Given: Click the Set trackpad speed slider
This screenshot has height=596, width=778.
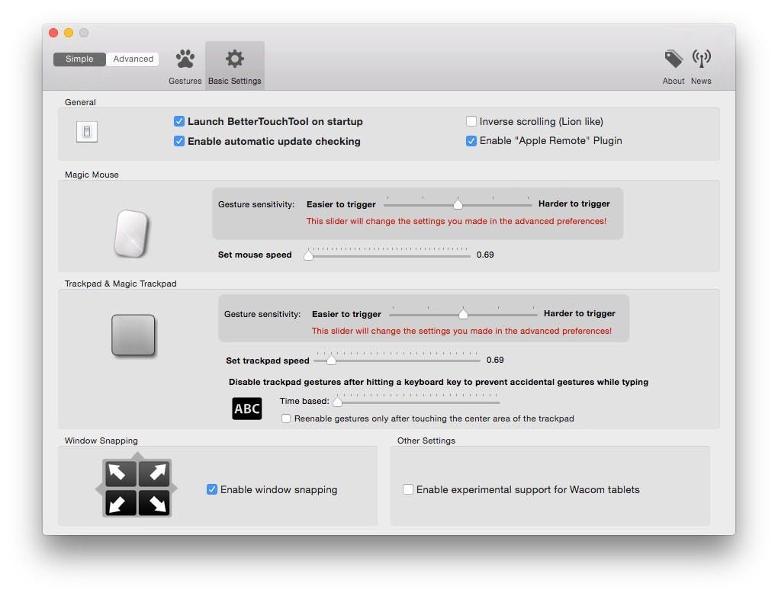Looking at the screenshot, I should pyautogui.click(x=397, y=360).
